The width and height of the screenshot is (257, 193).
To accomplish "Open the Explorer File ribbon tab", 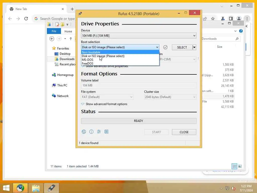I will (x=54, y=31).
